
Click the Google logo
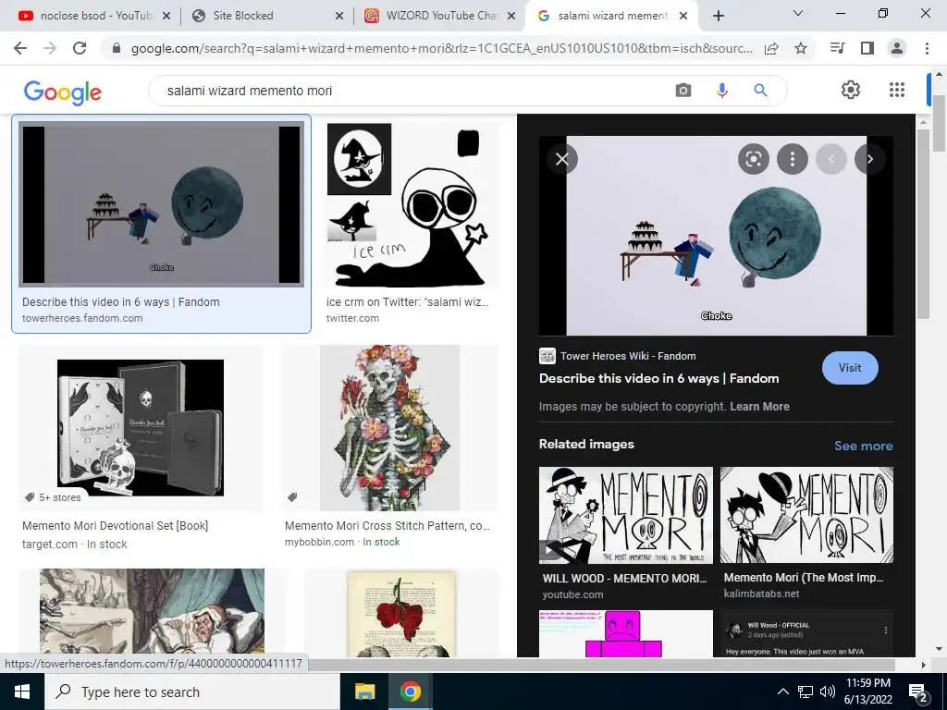63,92
